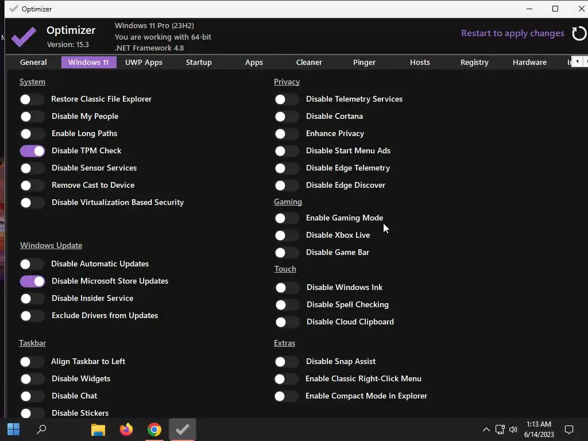Toggle Disable Cortana switch

[x=287, y=117]
